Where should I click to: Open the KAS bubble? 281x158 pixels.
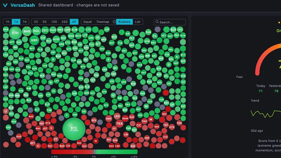tap(19, 137)
